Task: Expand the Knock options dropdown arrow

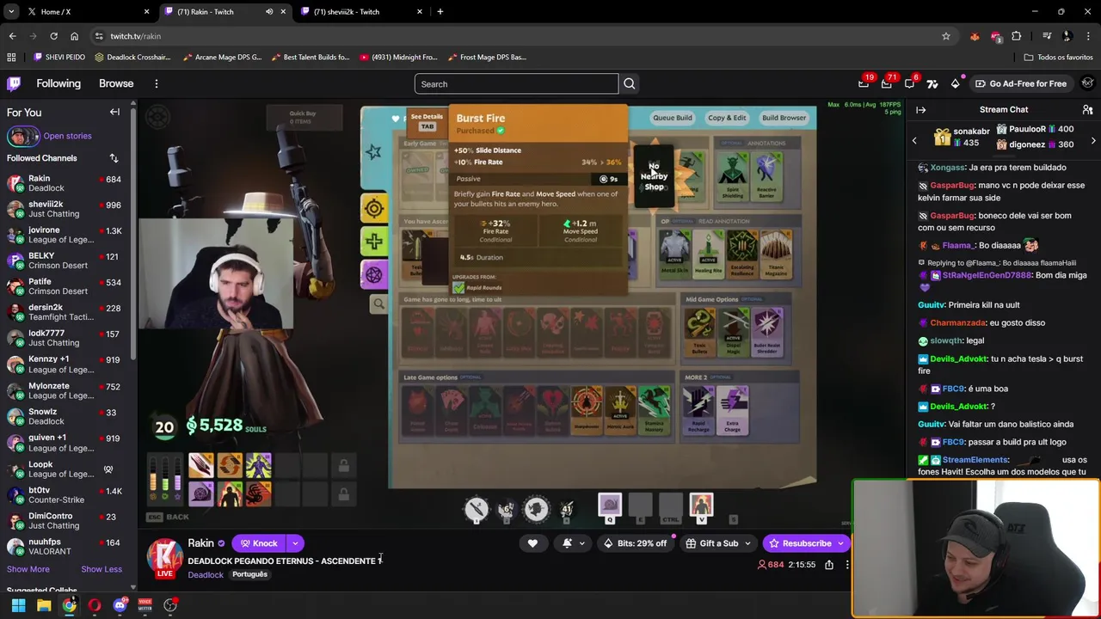Action: point(295,543)
